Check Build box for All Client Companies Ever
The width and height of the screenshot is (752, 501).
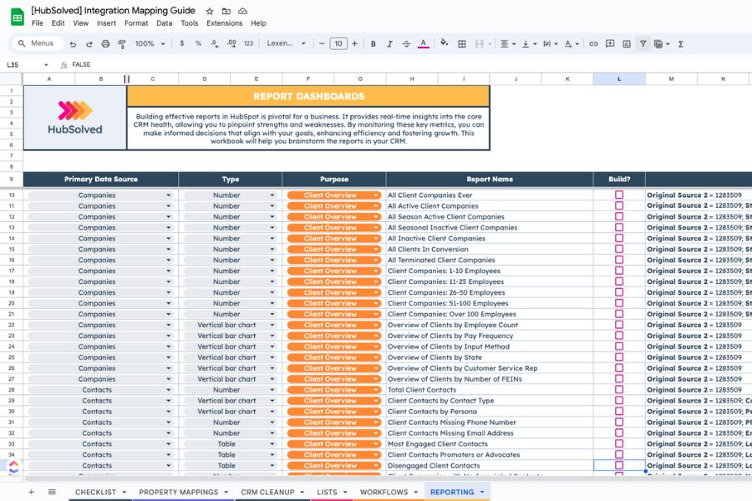(x=619, y=195)
